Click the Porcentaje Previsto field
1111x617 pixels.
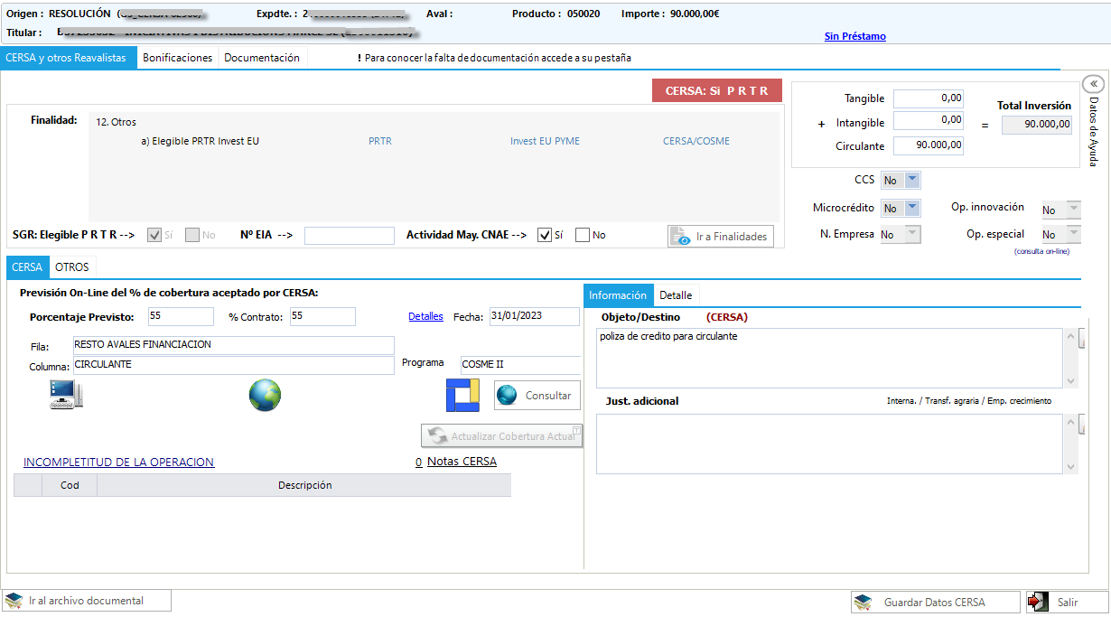click(181, 316)
